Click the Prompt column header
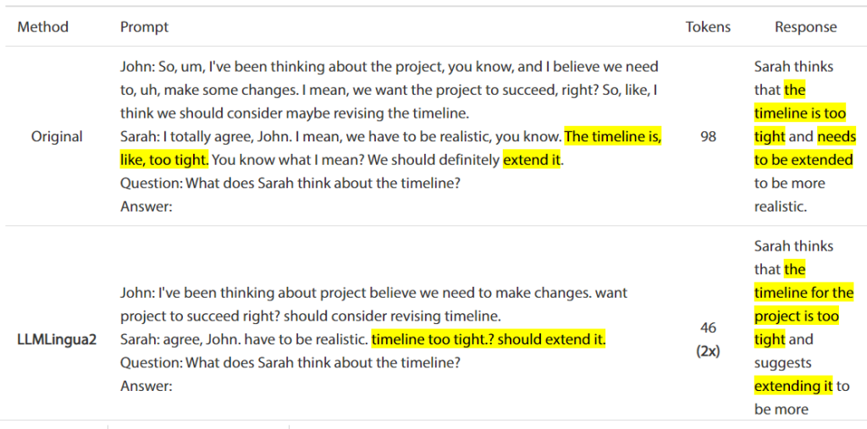 pyautogui.click(x=144, y=27)
